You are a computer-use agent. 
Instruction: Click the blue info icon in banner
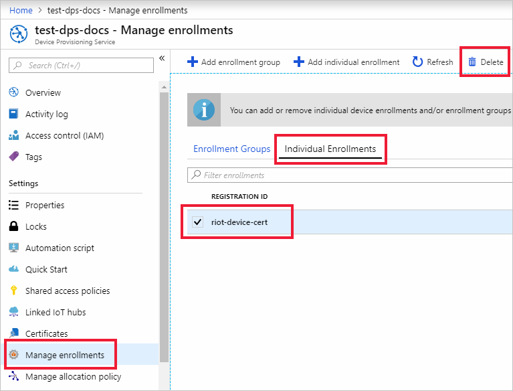(204, 110)
